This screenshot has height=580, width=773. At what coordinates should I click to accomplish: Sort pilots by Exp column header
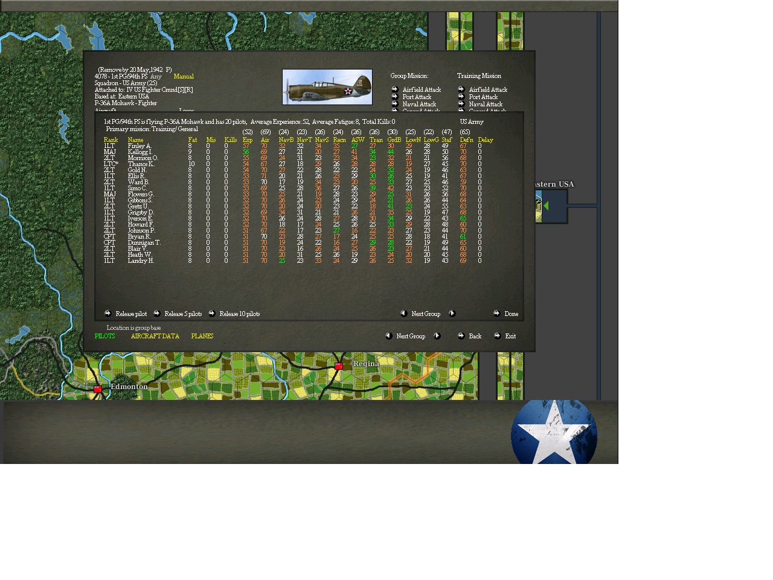pos(248,140)
